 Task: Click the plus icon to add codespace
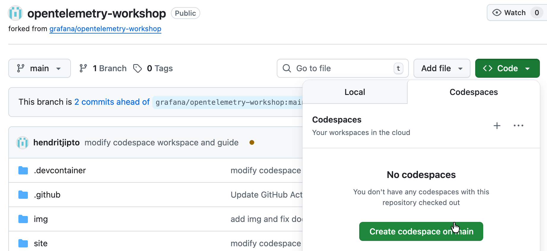497,126
